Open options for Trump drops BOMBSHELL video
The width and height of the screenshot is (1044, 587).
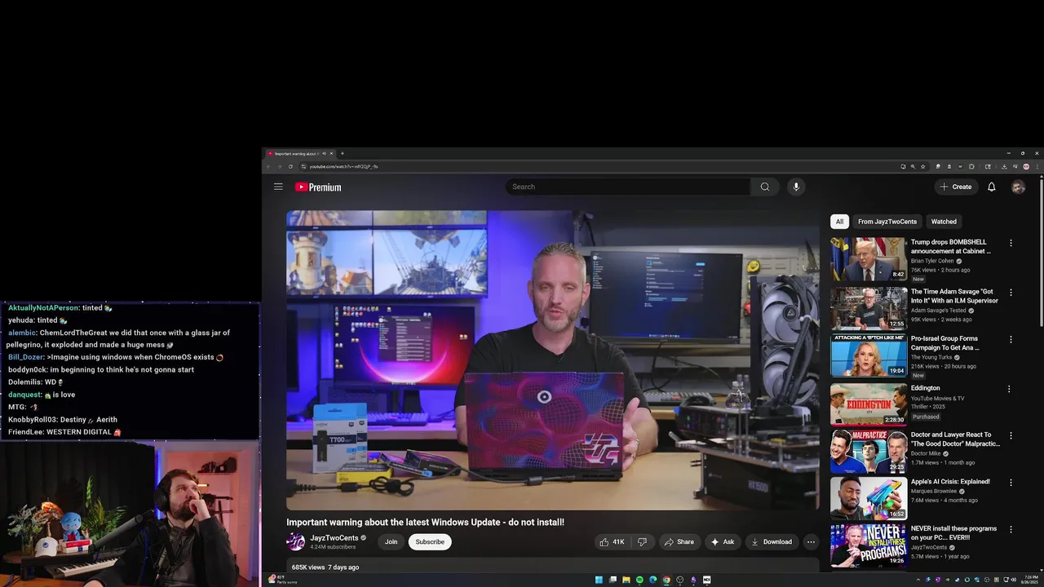pos(1011,243)
